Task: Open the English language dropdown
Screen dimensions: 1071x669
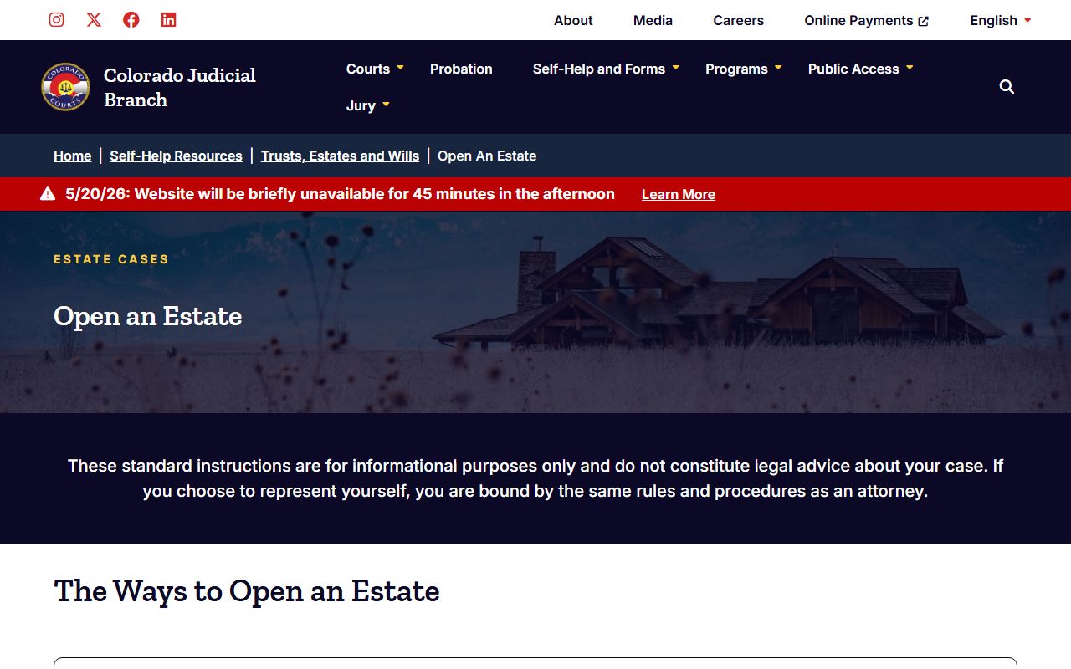Action: click(x=1001, y=20)
